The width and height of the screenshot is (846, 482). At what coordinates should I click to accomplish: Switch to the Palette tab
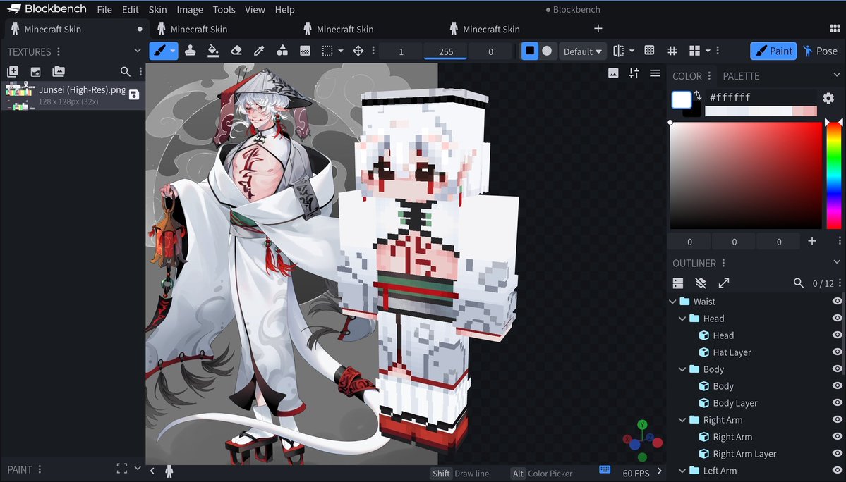point(741,76)
